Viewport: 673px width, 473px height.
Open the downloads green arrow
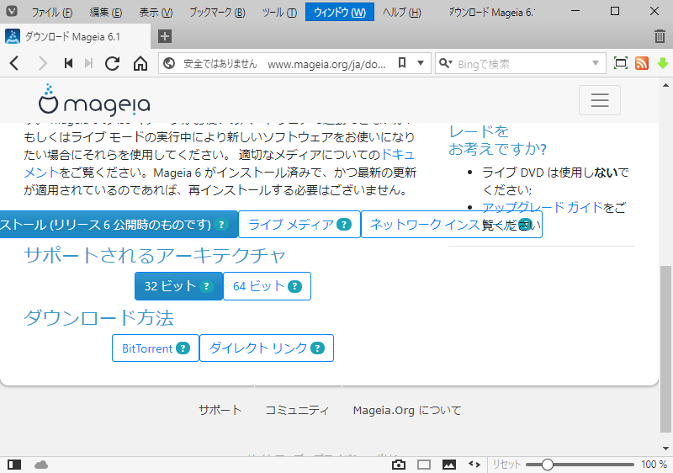663,63
